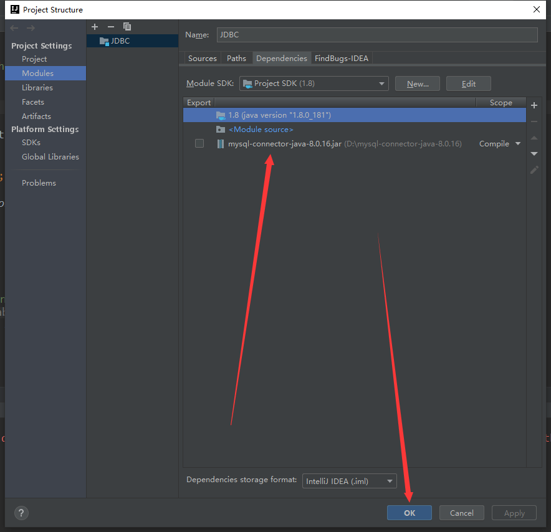Open Dependencies storage format dropdown
The height and width of the screenshot is (532, 551).
coord(349,481)
